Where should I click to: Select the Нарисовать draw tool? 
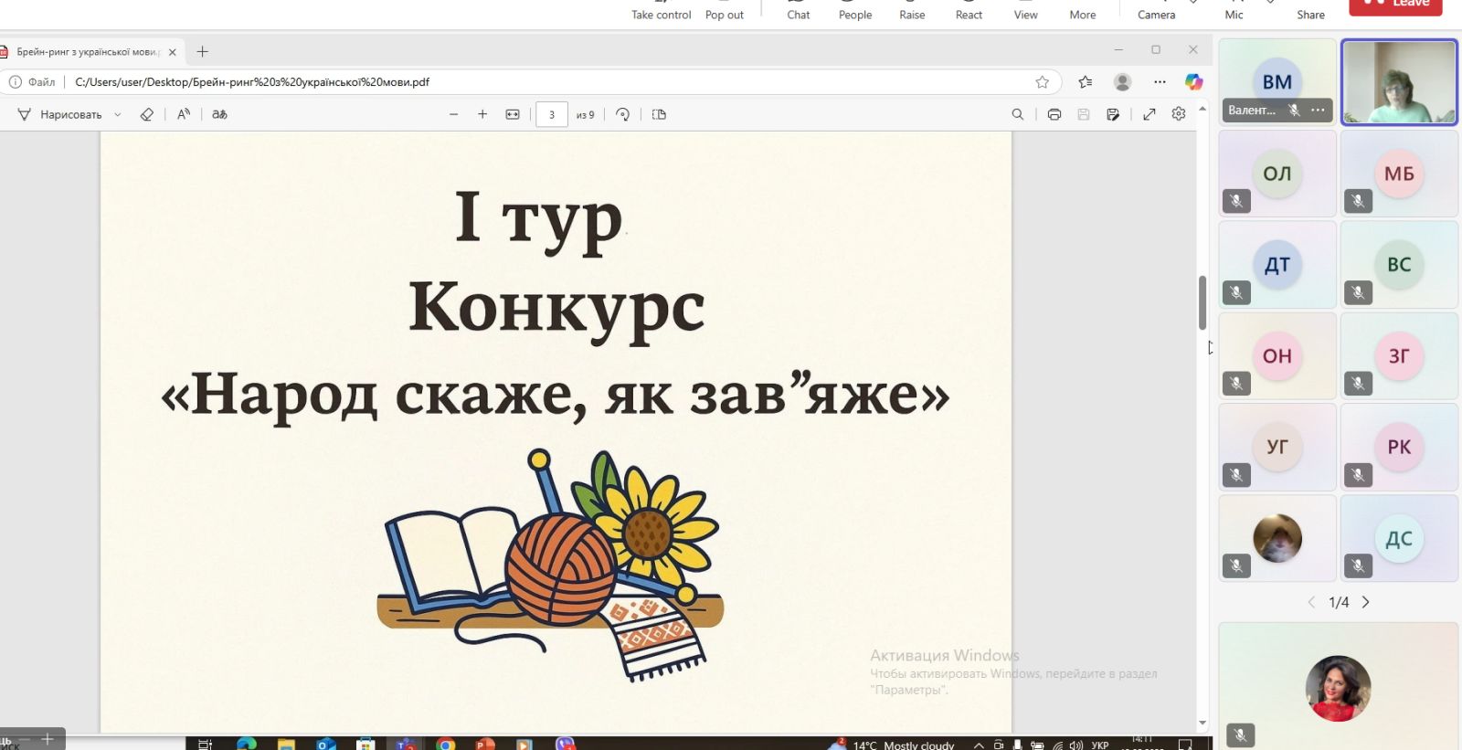60,114
